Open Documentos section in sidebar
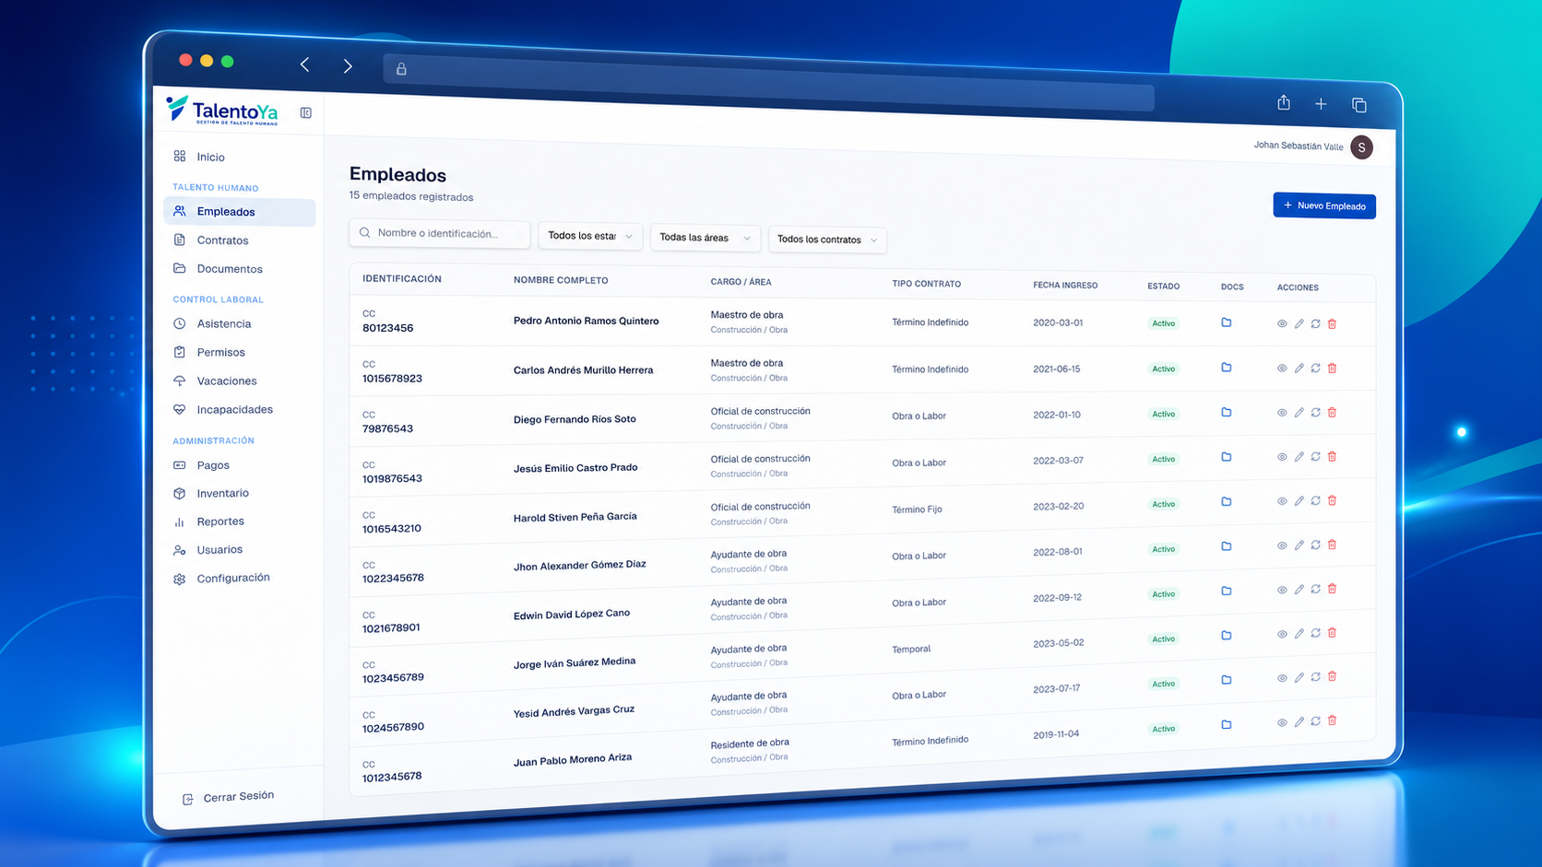 (229, 269)
